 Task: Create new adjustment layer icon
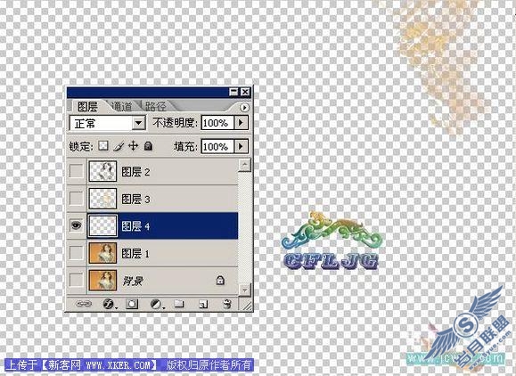pos(156,304)
